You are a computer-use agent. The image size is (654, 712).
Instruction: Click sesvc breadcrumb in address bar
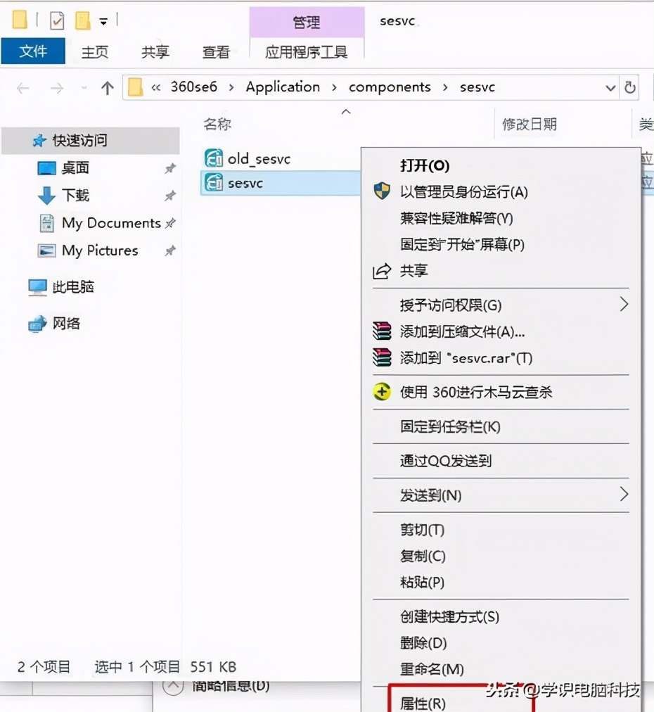(x=477, y=87)
